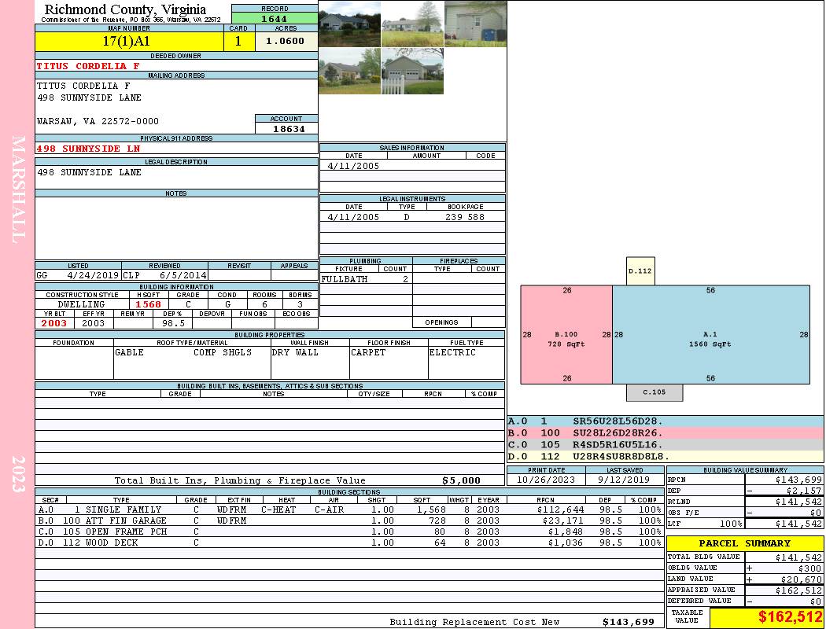This screenshot has width=826, height=629.
Task: Click the gray C.105 porch box
Action: coord(655,392)
